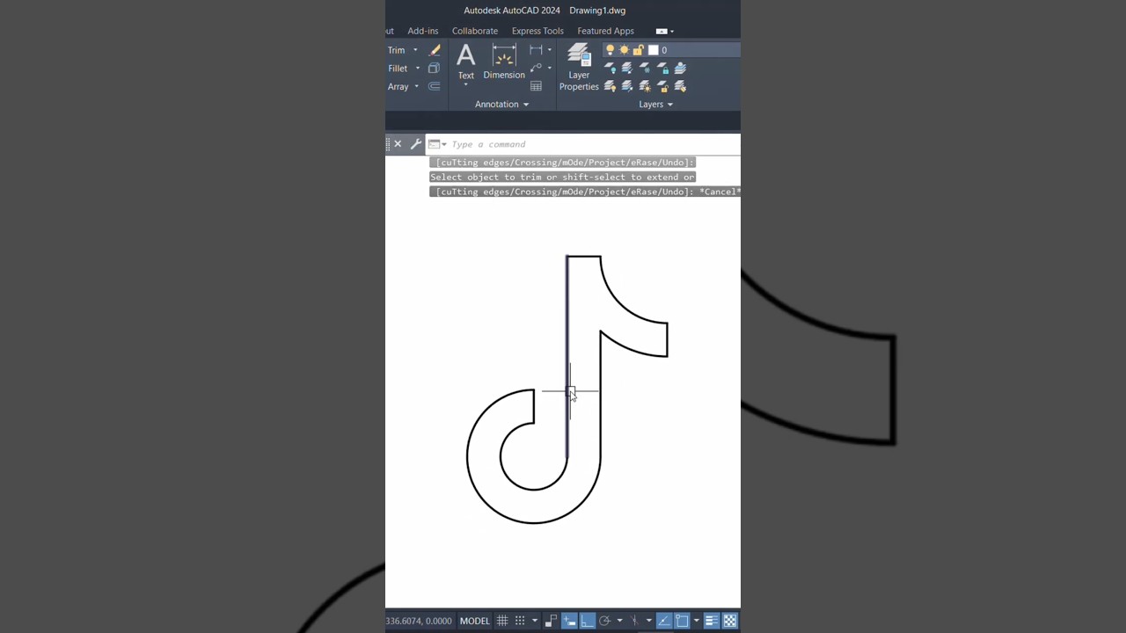Toggle drawing grid display

tap(502, 621)
